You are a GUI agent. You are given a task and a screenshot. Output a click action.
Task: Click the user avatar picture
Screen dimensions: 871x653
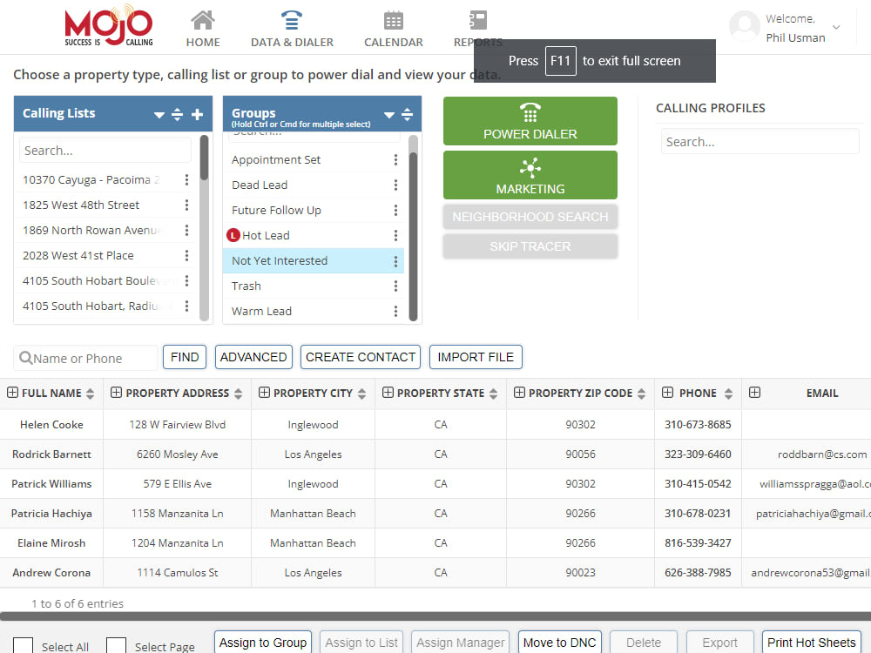click(745, 26)
